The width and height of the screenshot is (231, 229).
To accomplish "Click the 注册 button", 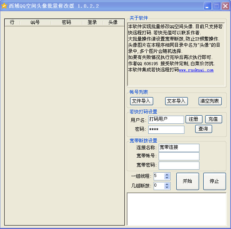I will click(194, 119).
